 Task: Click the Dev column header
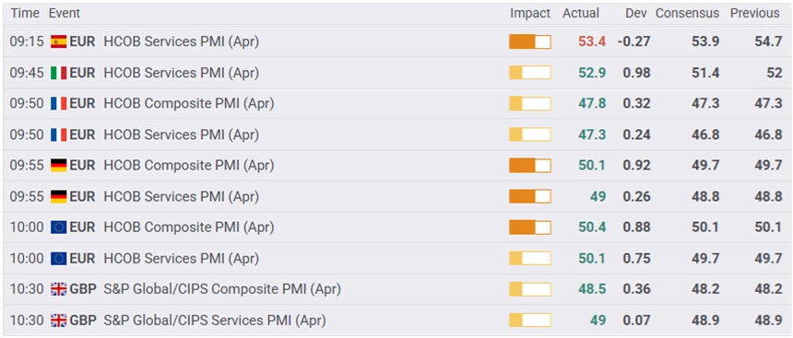coord(636,13)
